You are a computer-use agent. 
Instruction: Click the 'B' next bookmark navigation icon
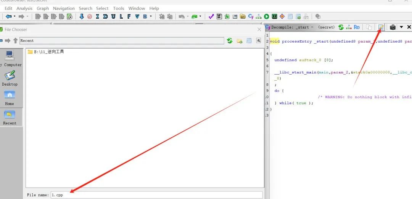[x=145, y=16]
